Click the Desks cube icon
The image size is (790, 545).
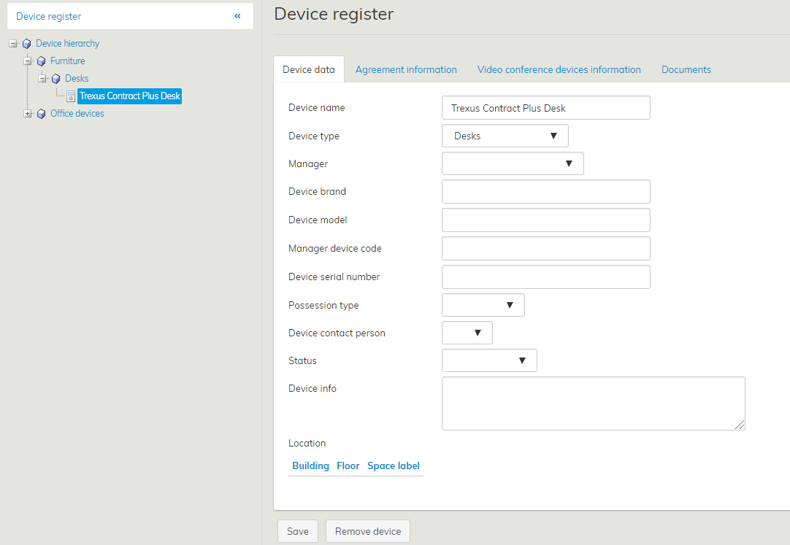click(56, 79)
